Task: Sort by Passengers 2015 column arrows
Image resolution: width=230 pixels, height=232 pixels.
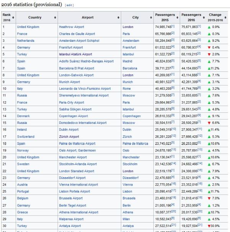Action: (177, 18)
